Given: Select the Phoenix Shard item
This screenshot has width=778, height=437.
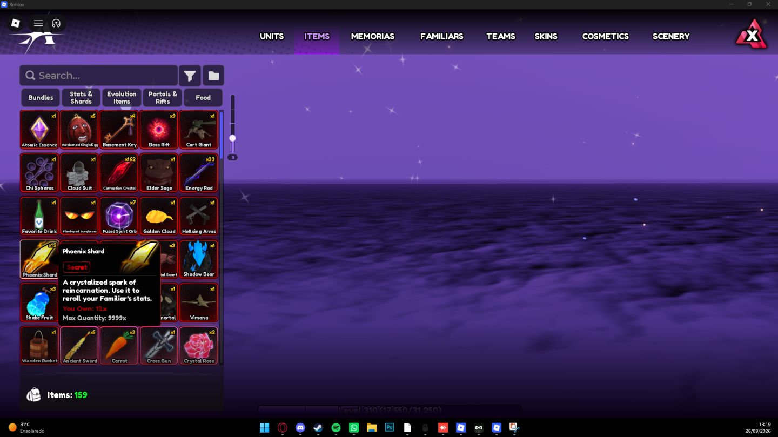Looking at the screenshot, I should pos(39,259).
